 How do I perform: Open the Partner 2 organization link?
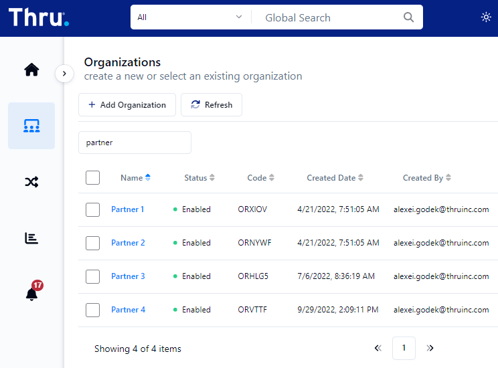pos(128,243)
